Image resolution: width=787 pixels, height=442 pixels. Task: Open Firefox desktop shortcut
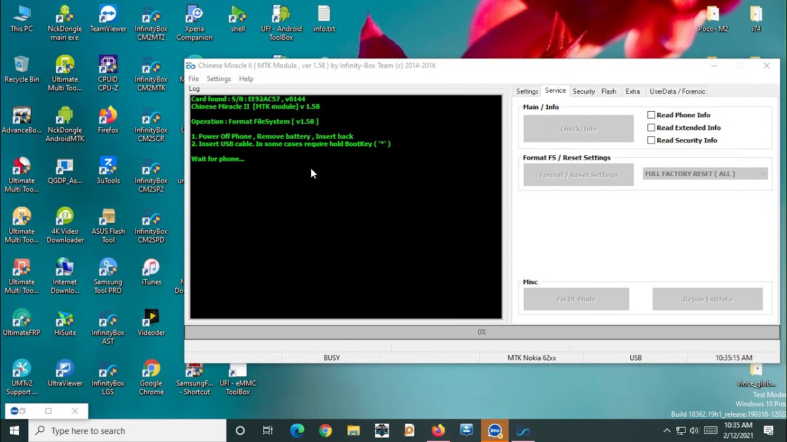tap(108, 120)
